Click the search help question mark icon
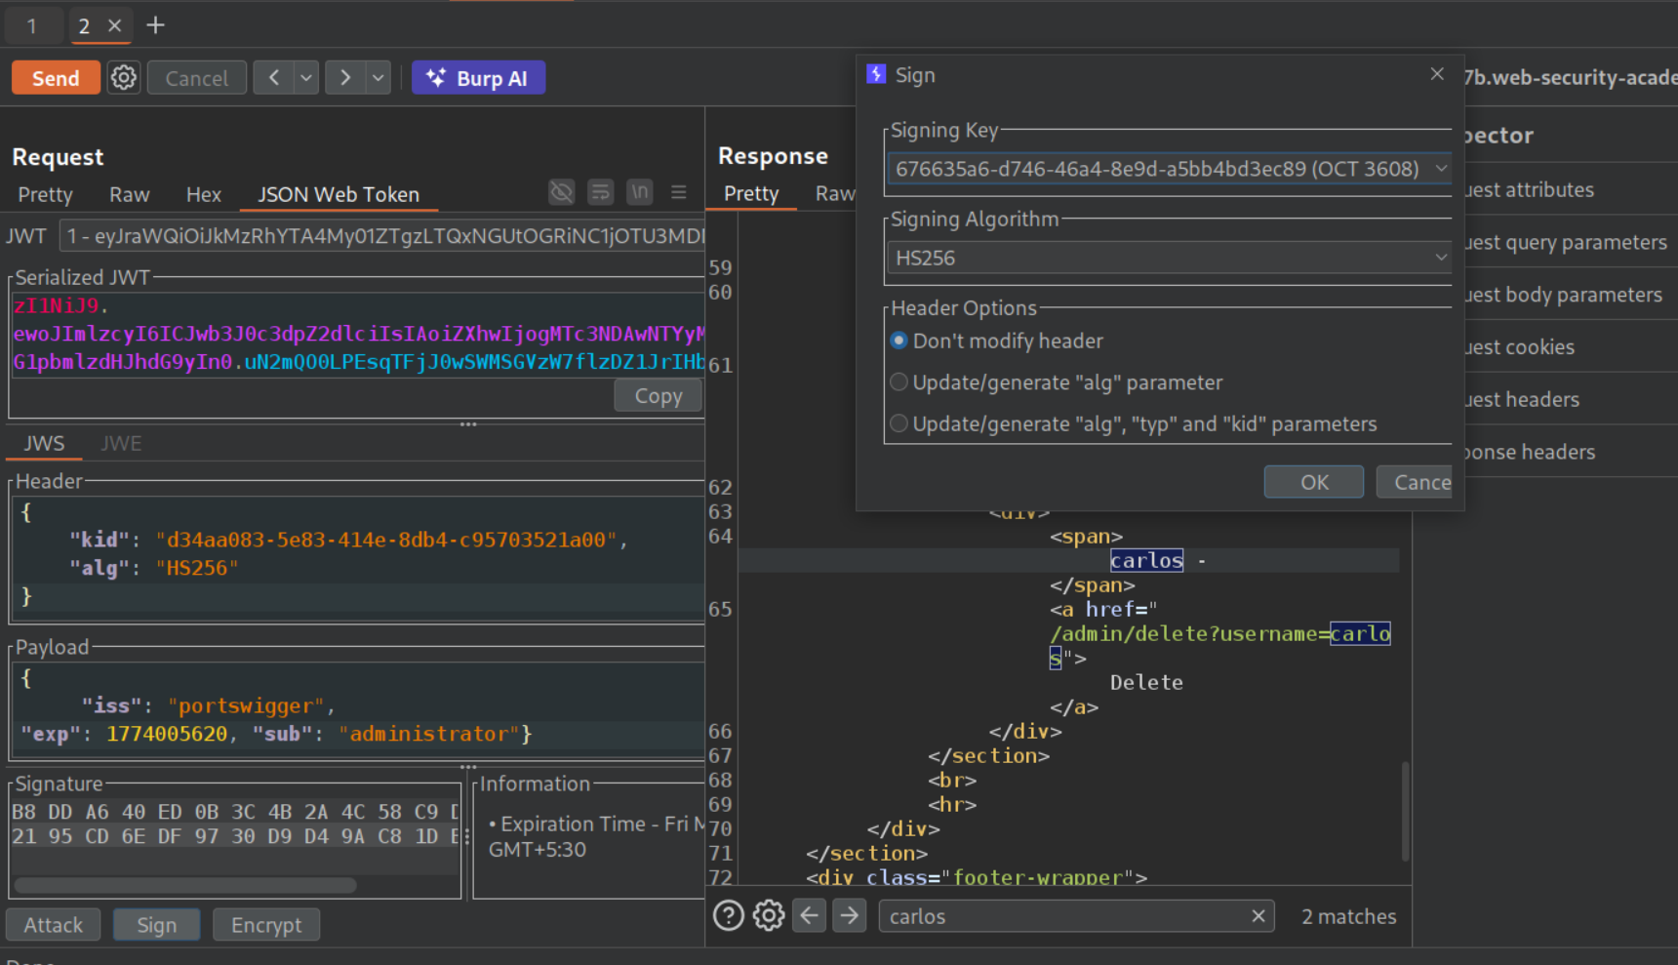Viewport: 1678px width, 965px height. click(728, 915)
